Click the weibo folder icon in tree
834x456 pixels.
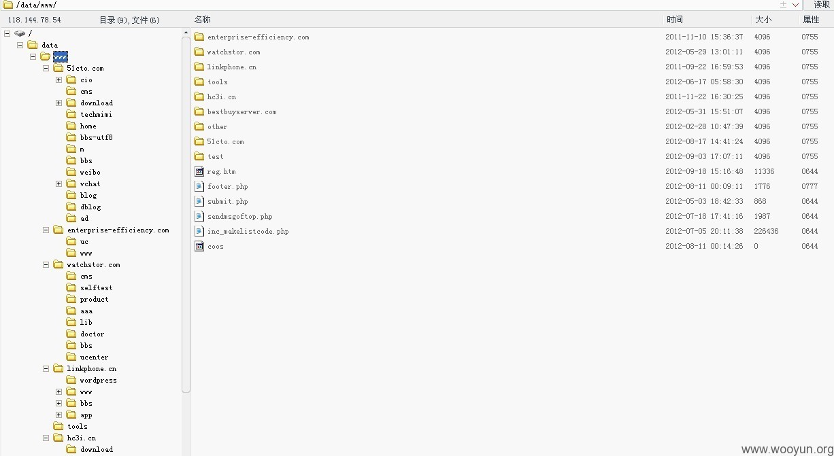[71, 172]
